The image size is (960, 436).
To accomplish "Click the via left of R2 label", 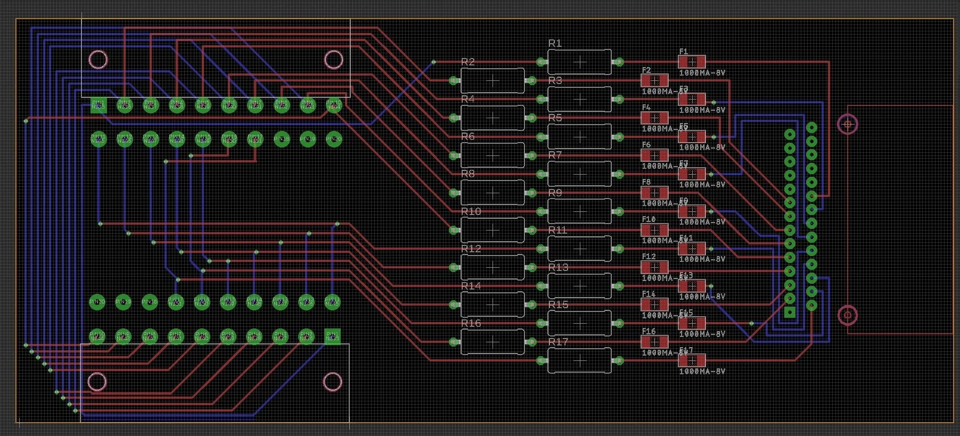I will coord(433,62).
